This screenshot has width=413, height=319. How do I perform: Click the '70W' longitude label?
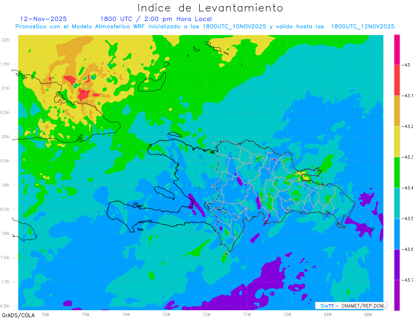287,314
